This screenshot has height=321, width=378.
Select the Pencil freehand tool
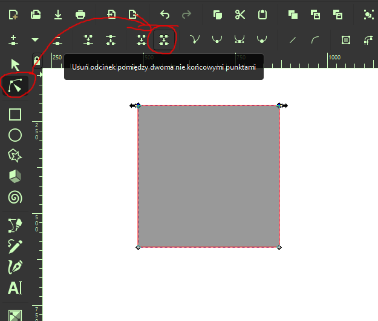15,246
